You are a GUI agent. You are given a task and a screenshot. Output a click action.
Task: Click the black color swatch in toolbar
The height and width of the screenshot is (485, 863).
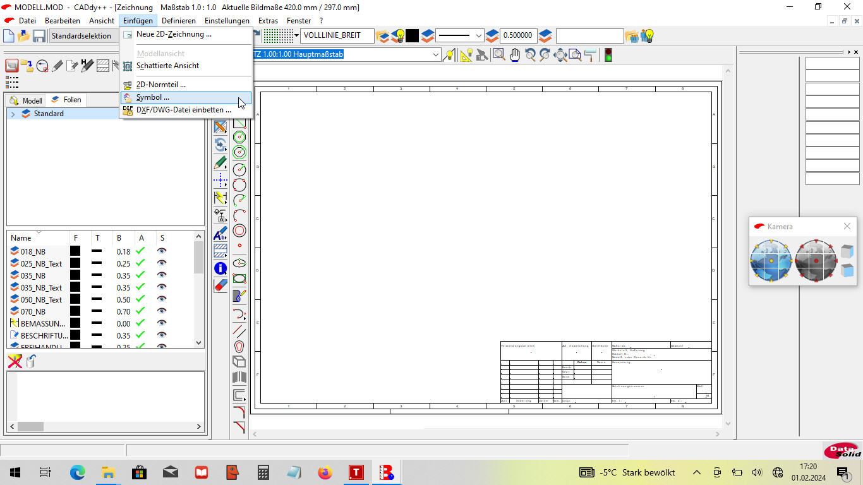[x=413, y=36]
